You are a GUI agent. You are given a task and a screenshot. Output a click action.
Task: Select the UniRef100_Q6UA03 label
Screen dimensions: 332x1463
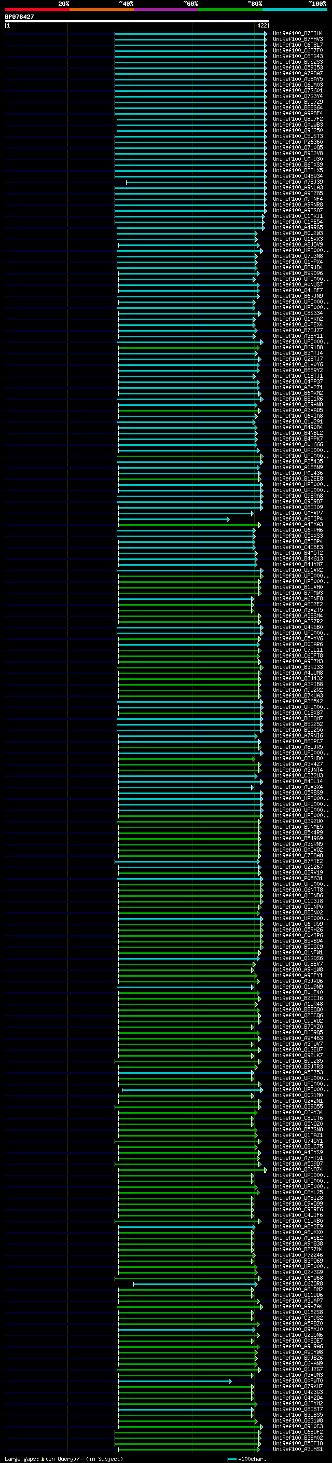click(297, 85)
